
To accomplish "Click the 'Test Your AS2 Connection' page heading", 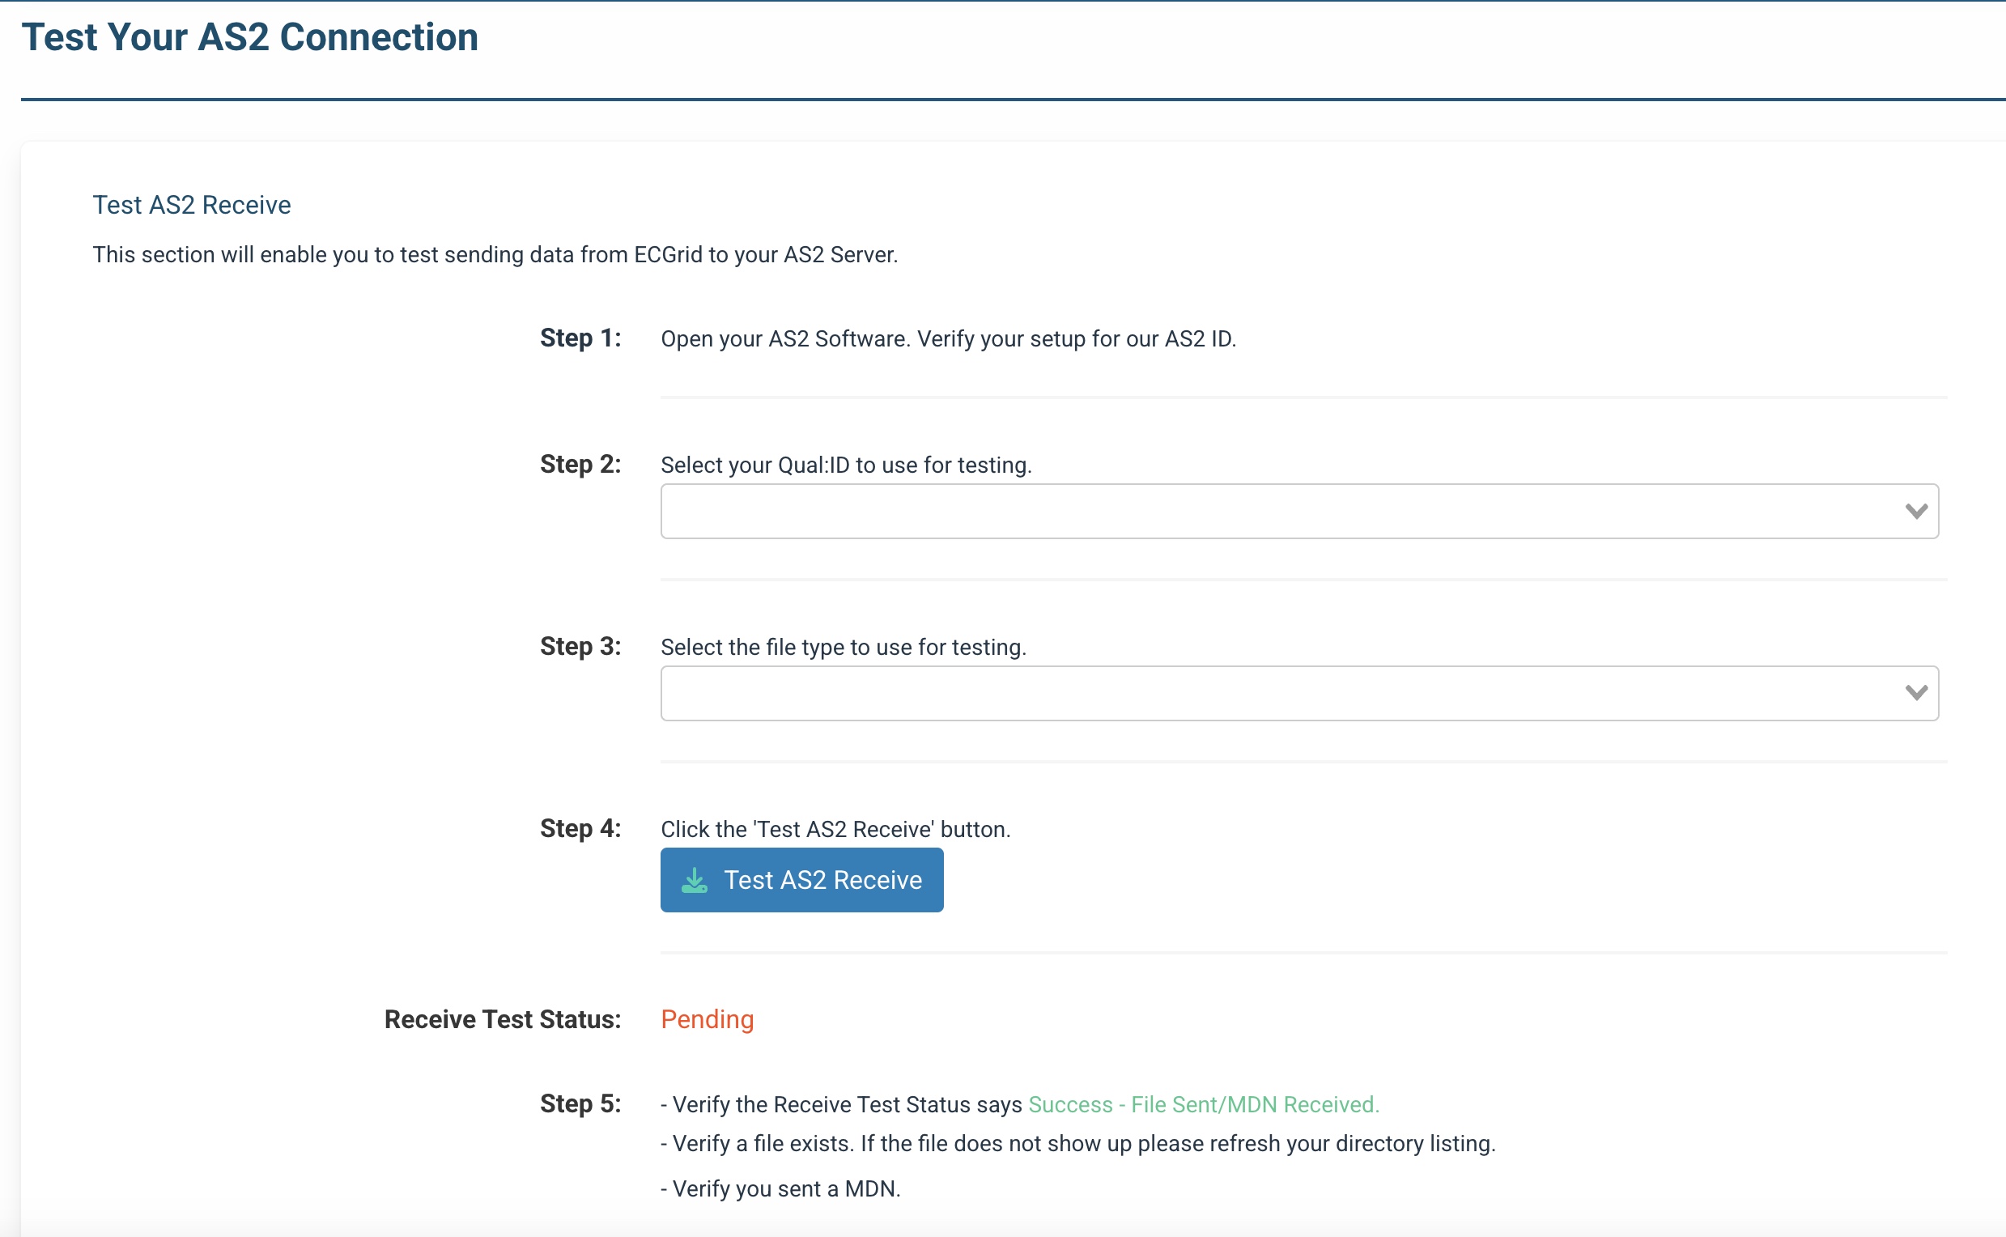I will tap(249, 36).
